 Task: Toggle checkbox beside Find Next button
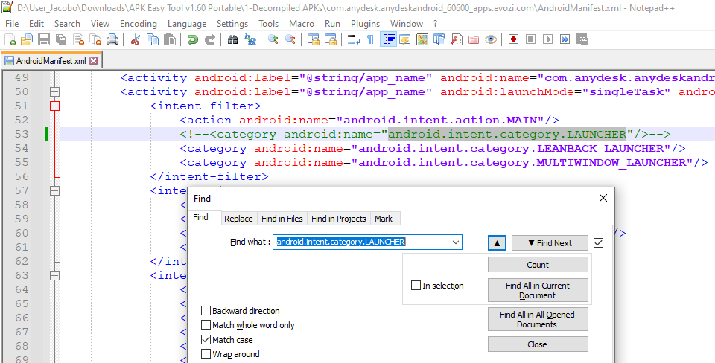click(x=599, y=242)
